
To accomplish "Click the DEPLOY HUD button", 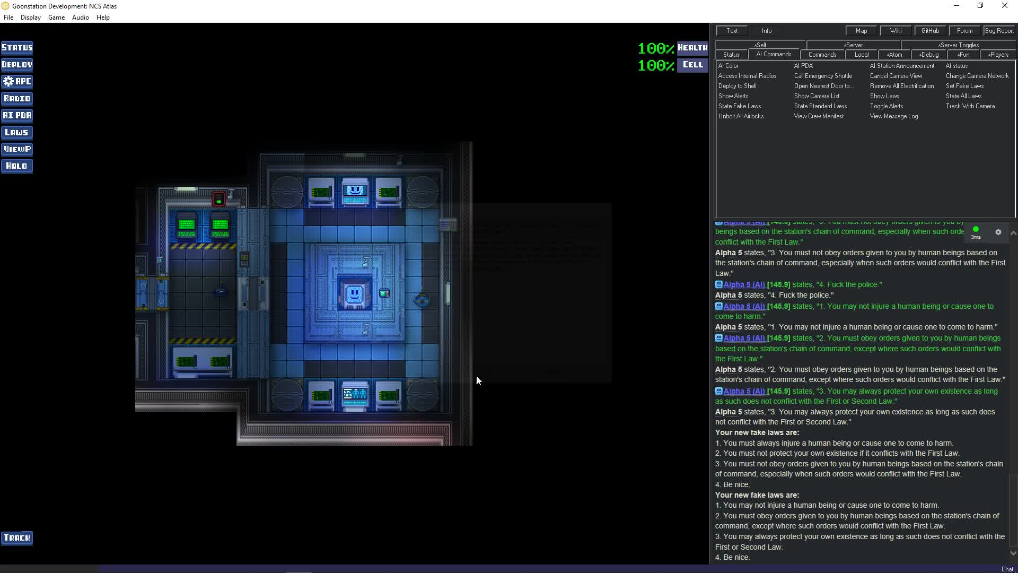I will (x=17, y=65).
